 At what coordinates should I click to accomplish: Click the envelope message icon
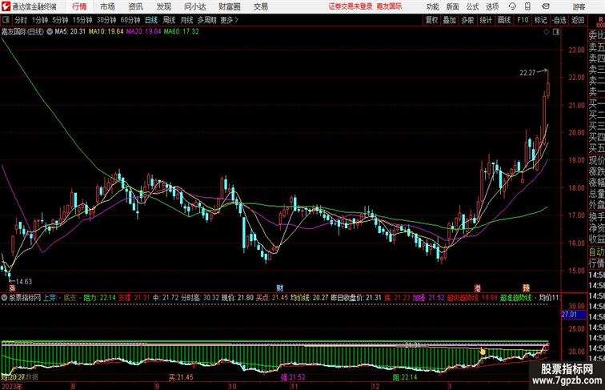coord(546,6)
